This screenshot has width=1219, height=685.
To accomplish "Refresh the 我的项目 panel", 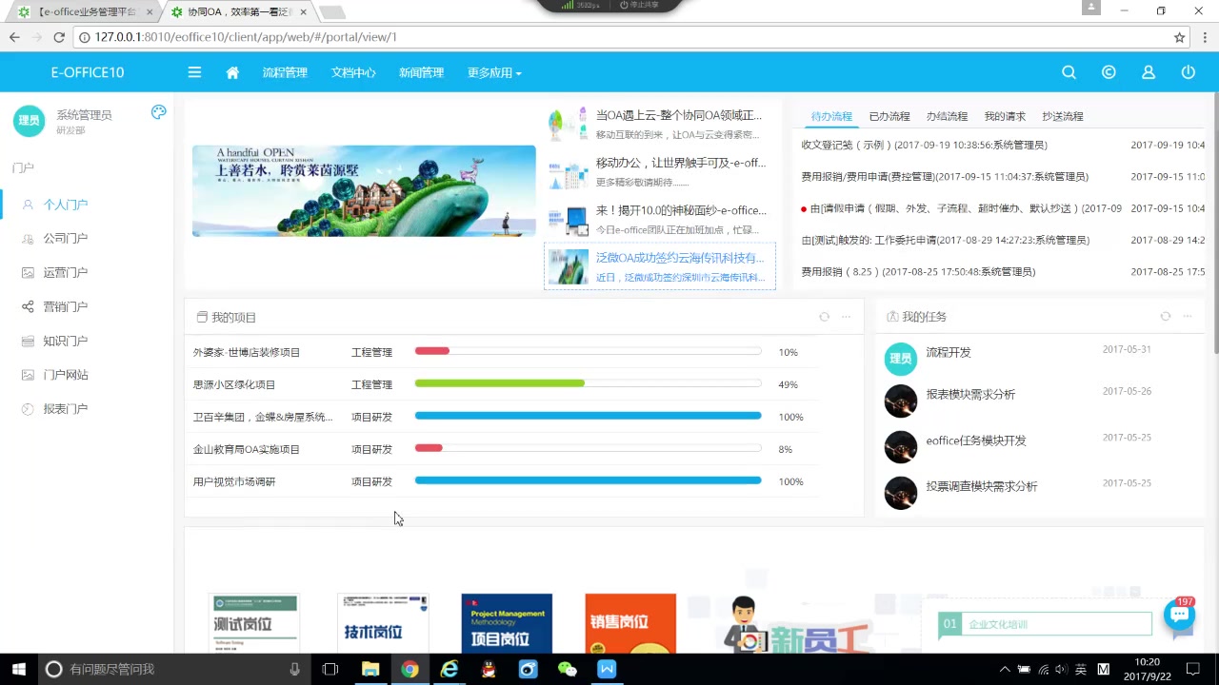I will click(824, 316).
